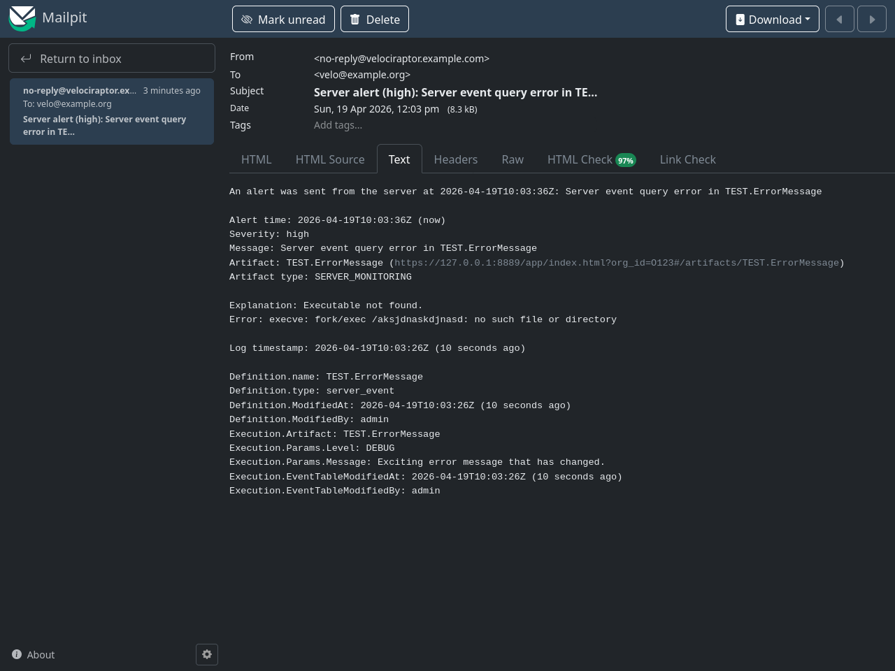Mark the message as unread
895x671 pixels.
283,20
